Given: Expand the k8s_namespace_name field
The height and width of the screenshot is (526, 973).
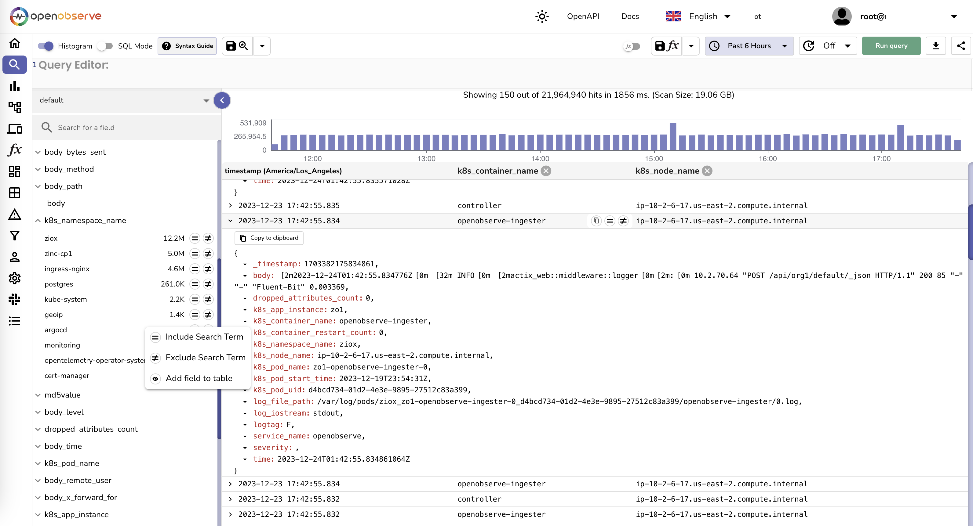Looking at the screenshot, I should [38, 220].
